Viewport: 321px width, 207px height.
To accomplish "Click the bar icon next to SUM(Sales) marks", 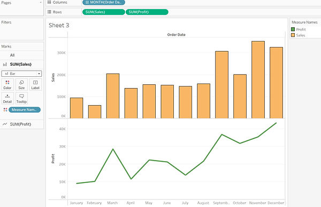I will tap(5, 65).
